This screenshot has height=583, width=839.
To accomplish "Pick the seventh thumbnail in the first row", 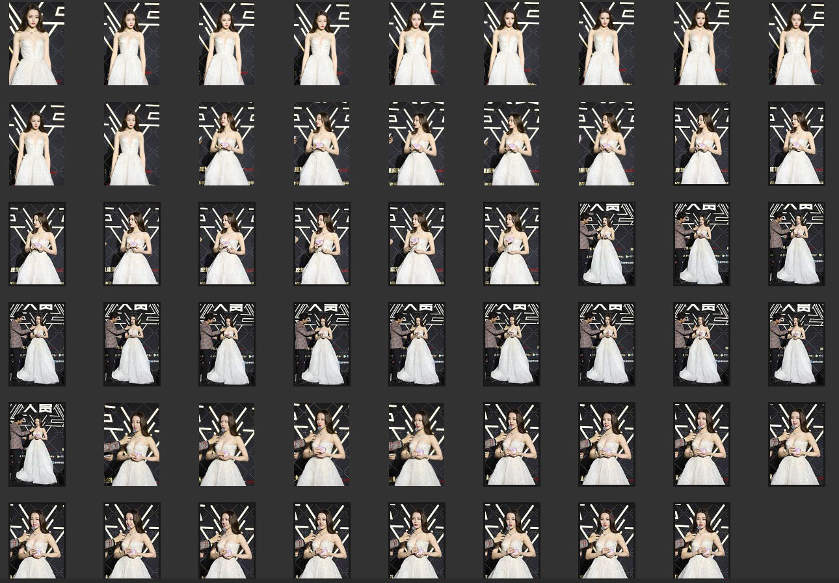I will pyautogui.click(x=606, y=44).
